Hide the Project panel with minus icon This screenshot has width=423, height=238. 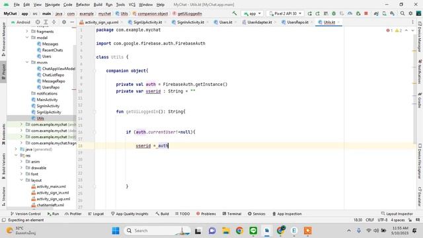click(72, 22)
